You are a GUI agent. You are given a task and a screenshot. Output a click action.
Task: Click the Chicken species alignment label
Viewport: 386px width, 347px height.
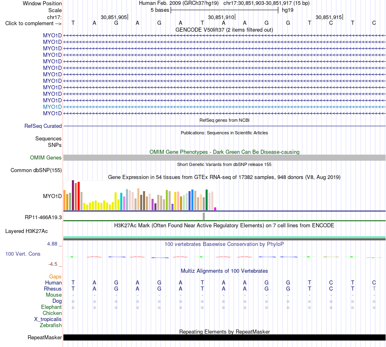(x=52, y=313)
